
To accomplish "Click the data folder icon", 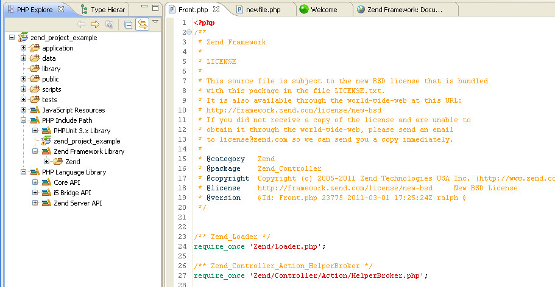I will pos(35,58).
